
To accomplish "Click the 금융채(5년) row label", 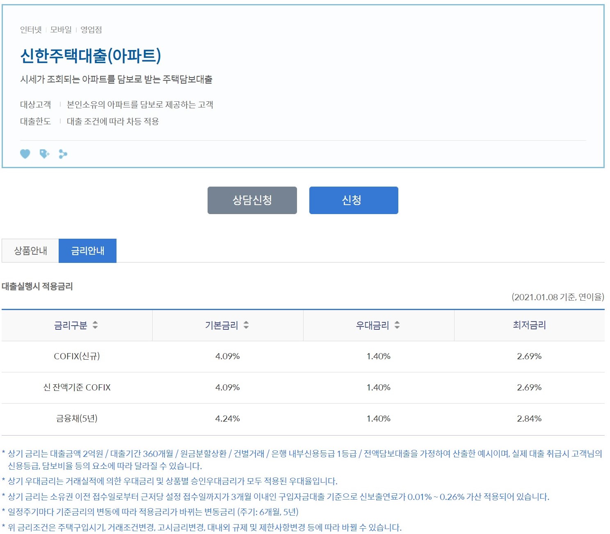I will point(77,419).
